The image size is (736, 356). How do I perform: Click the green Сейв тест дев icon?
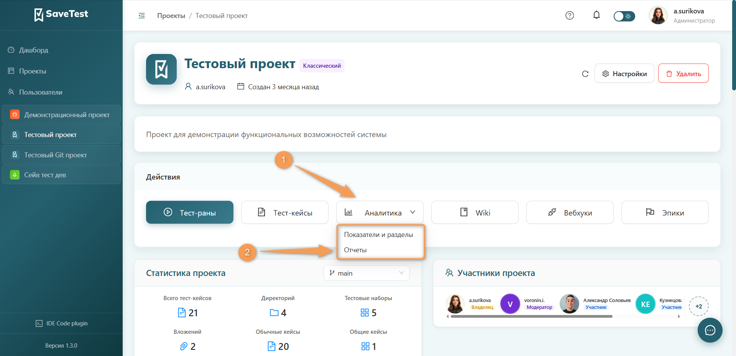[x=15, y=175]
